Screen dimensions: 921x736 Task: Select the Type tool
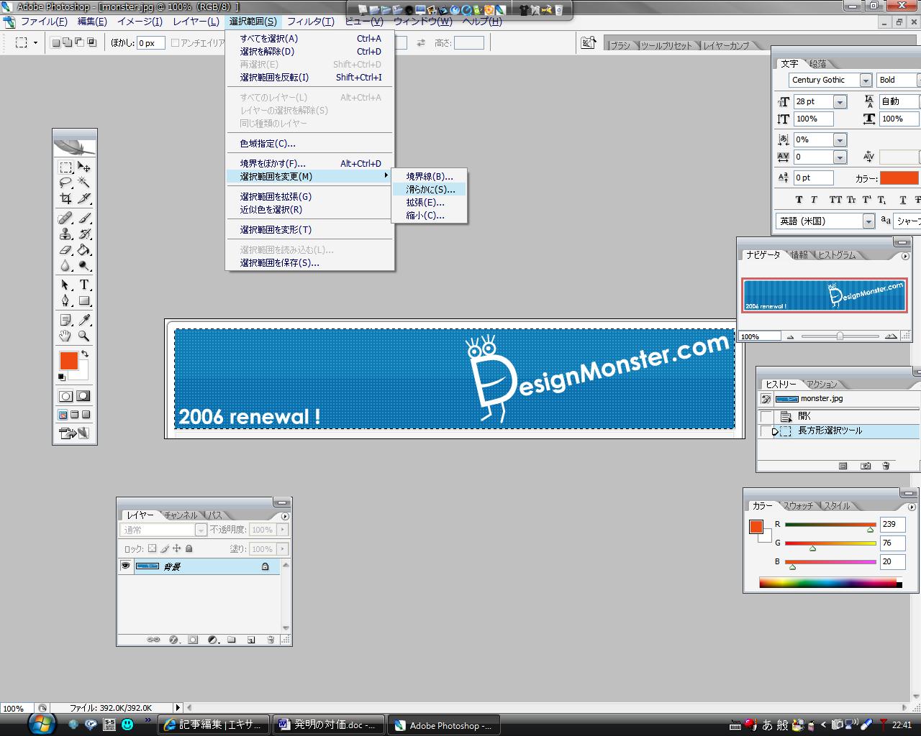click(84, 285)
